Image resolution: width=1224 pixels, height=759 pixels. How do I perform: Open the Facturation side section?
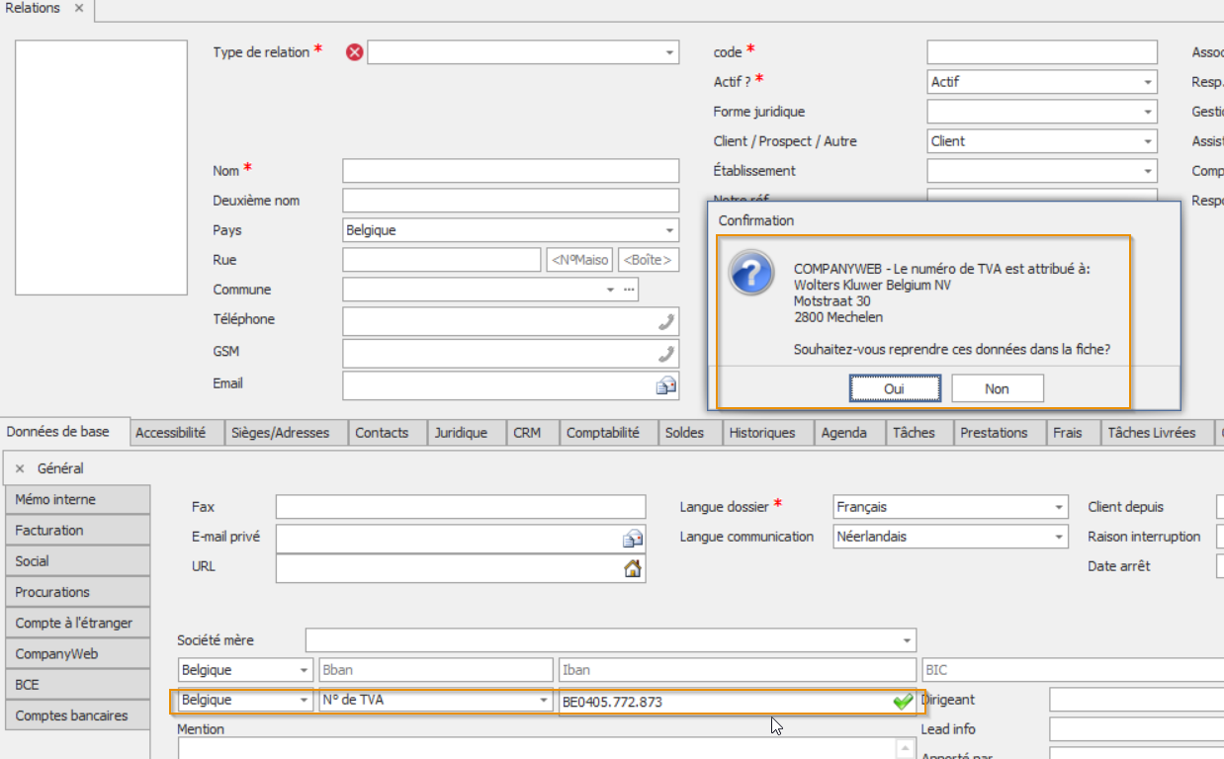pos(78,531)
